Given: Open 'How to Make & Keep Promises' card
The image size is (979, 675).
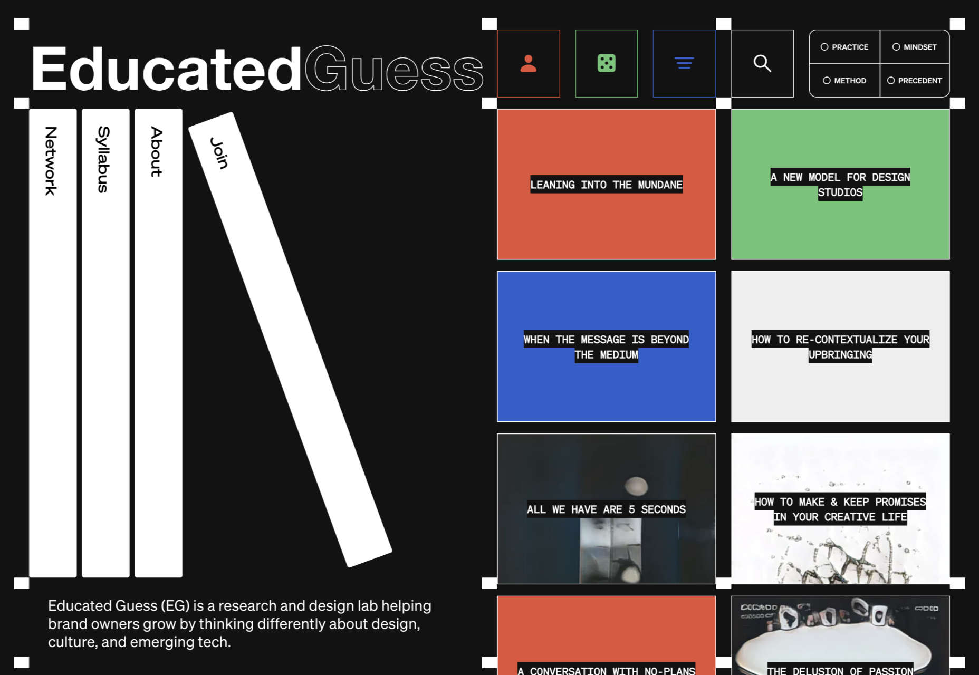Looking at the screenshot, I should tap(840, 509).
